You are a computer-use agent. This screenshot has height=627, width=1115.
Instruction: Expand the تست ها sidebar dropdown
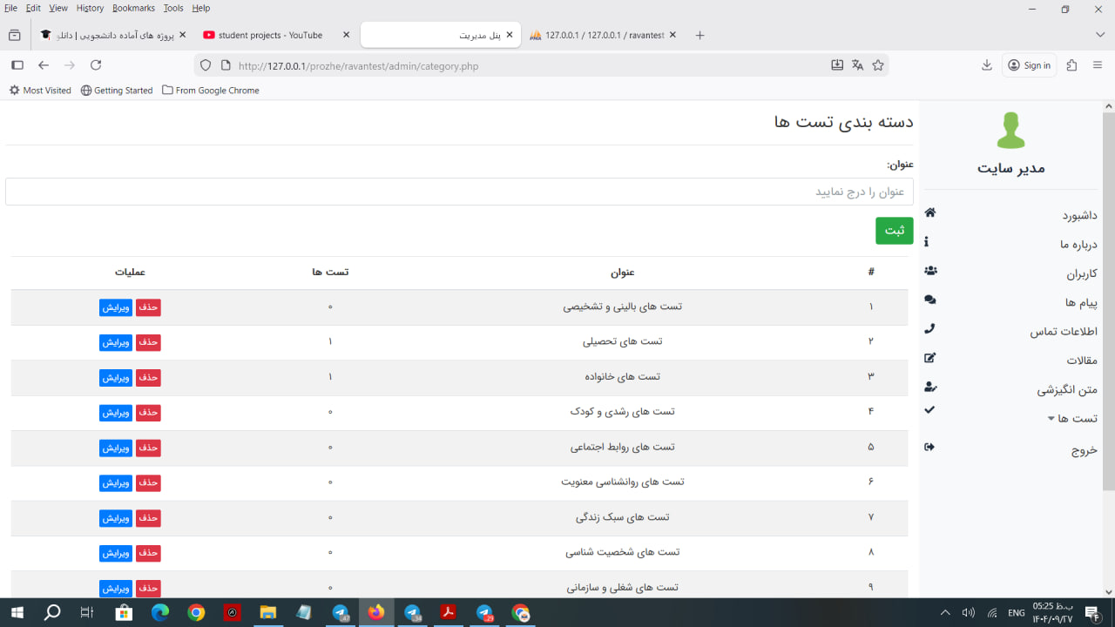coord(1072,419)
